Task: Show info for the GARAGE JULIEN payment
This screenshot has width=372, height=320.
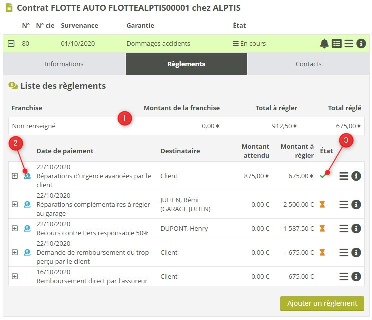Action: point(356,204)
